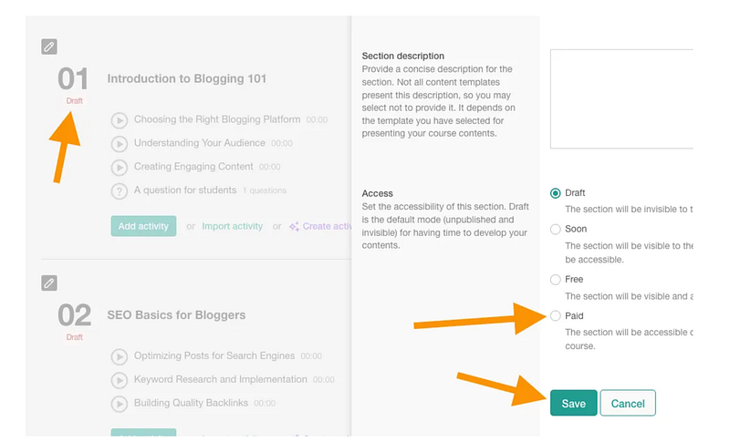Select the Soon access radio button
The width and height of the screenshot is (730, 442).
tap(555, 229)
